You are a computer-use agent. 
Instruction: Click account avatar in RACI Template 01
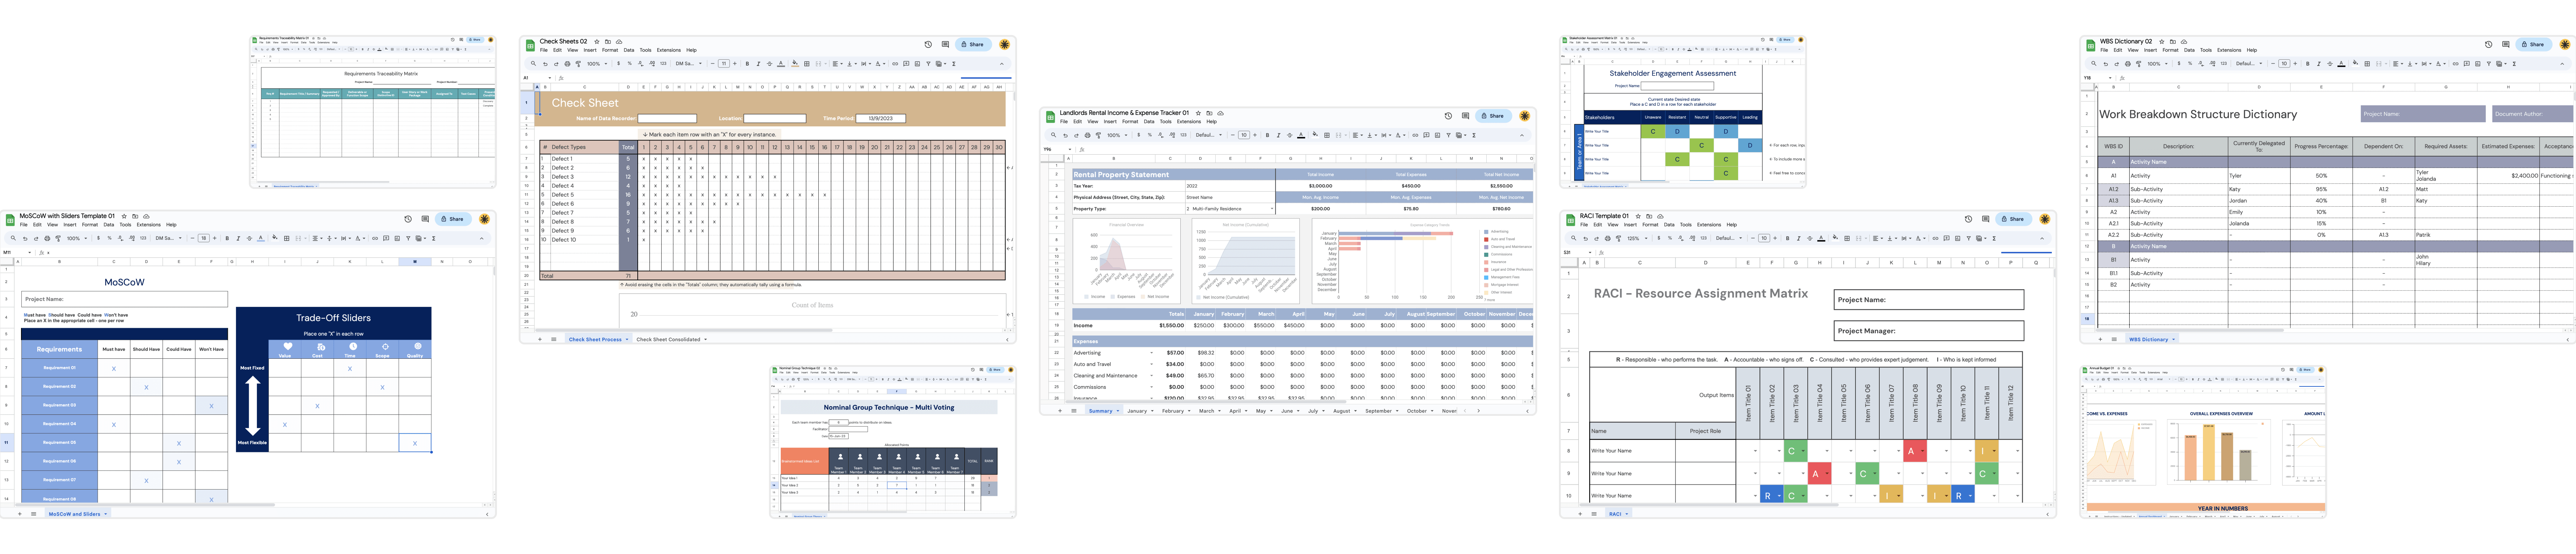point(2045,219)
